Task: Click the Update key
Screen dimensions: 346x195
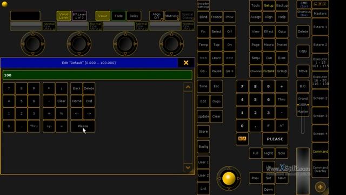Action: (x=203, y=116)
